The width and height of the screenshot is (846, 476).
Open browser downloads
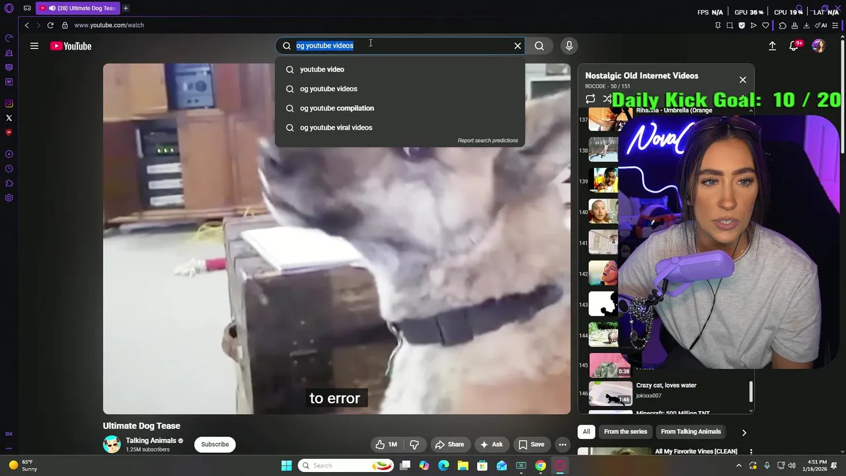tap(806, 25)
